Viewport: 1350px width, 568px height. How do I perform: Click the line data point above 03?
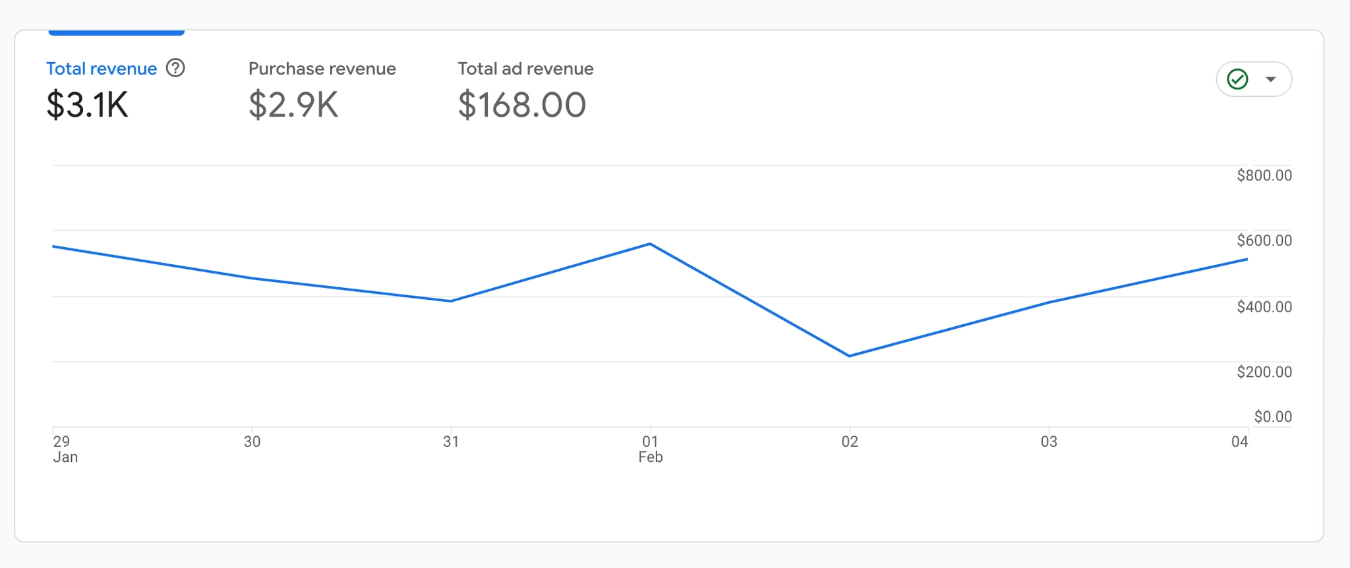[1049, 302]
